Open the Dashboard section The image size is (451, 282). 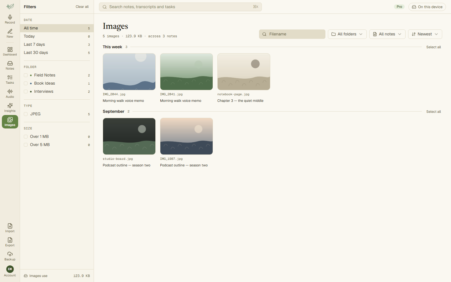tap(10, 51)
